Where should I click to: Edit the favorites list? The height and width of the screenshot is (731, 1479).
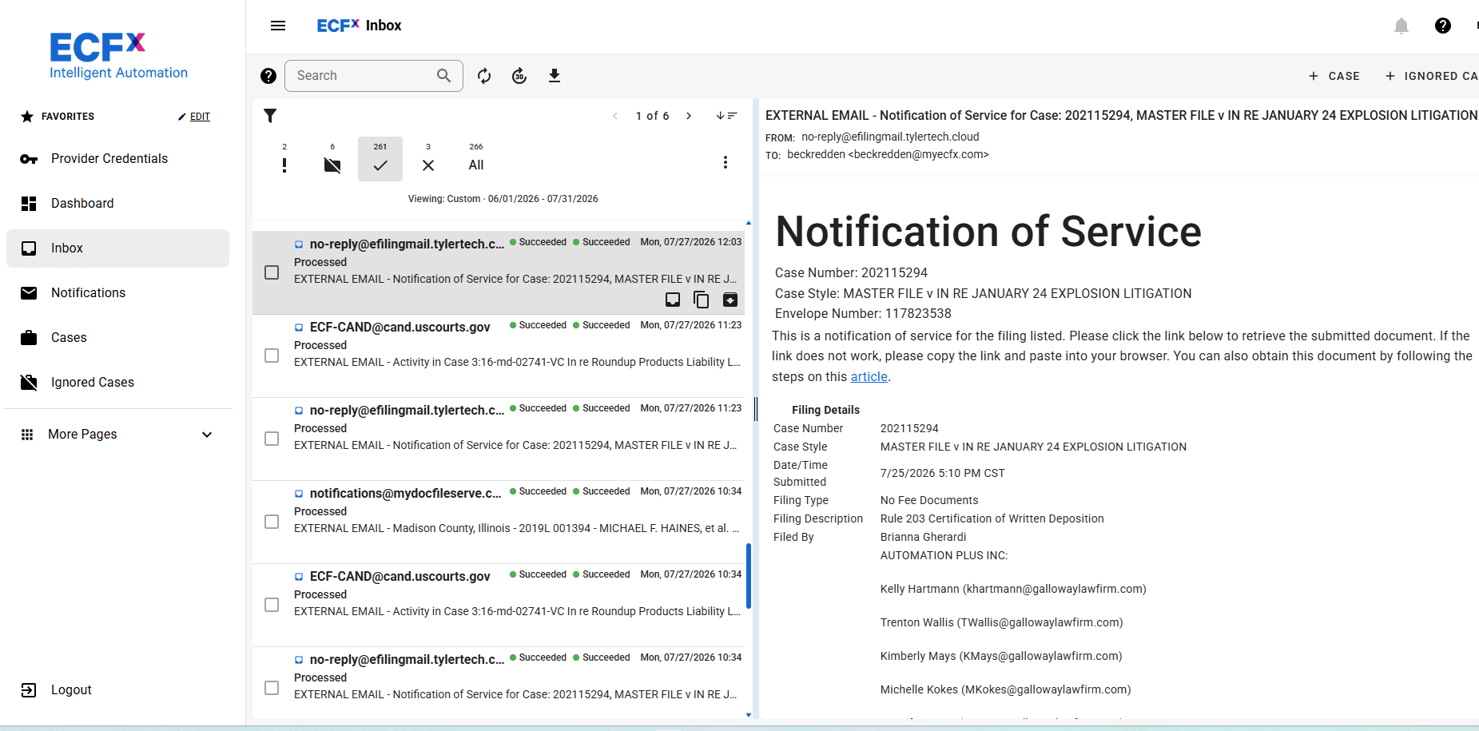[x=194, y=117]
